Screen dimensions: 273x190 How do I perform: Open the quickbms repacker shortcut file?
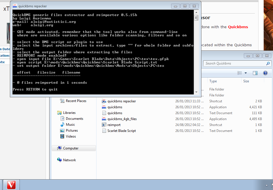pyautogui.click(x=121, y=101)
